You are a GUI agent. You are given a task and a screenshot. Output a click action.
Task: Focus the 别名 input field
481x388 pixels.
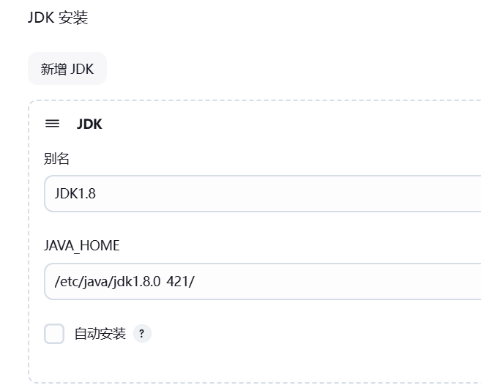(x=263, y=193)
